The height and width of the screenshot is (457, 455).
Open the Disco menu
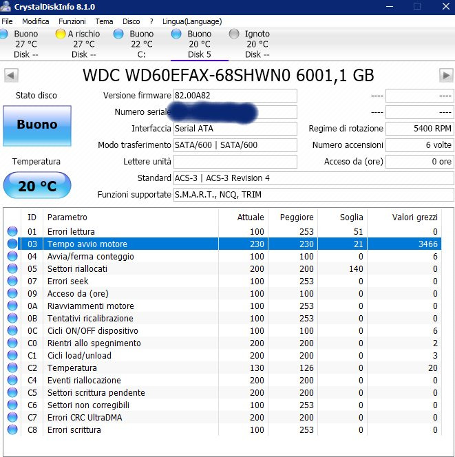pos(131,21)
